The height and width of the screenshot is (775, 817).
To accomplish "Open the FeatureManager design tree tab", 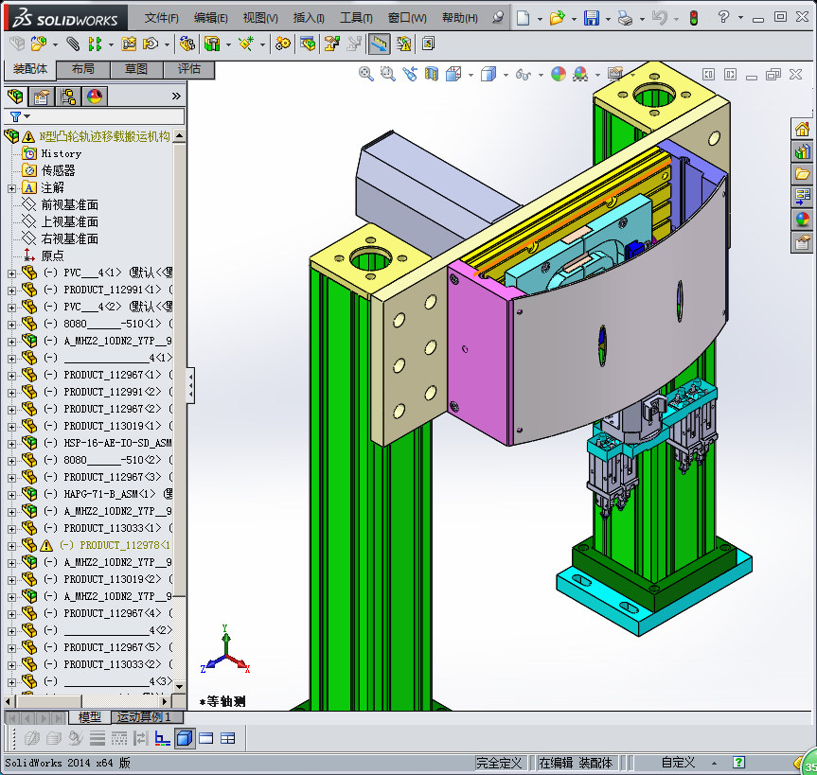I will tap(16, 97).
